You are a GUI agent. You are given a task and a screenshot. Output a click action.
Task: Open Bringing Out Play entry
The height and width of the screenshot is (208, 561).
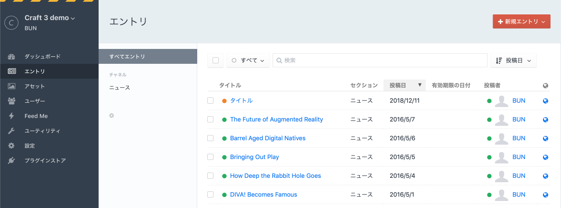[x=255, y=157]
